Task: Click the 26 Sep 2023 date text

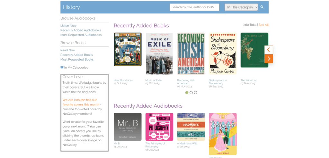Action: point(216,87)
